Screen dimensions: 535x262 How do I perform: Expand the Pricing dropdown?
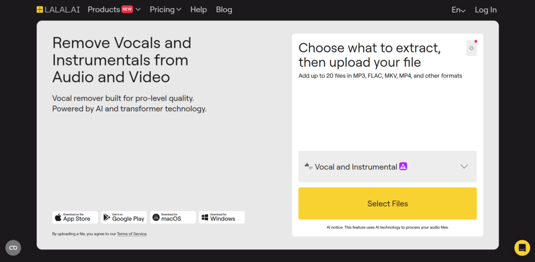point(166,9)
